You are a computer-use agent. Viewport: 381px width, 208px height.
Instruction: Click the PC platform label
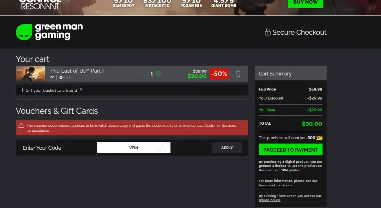52,77
